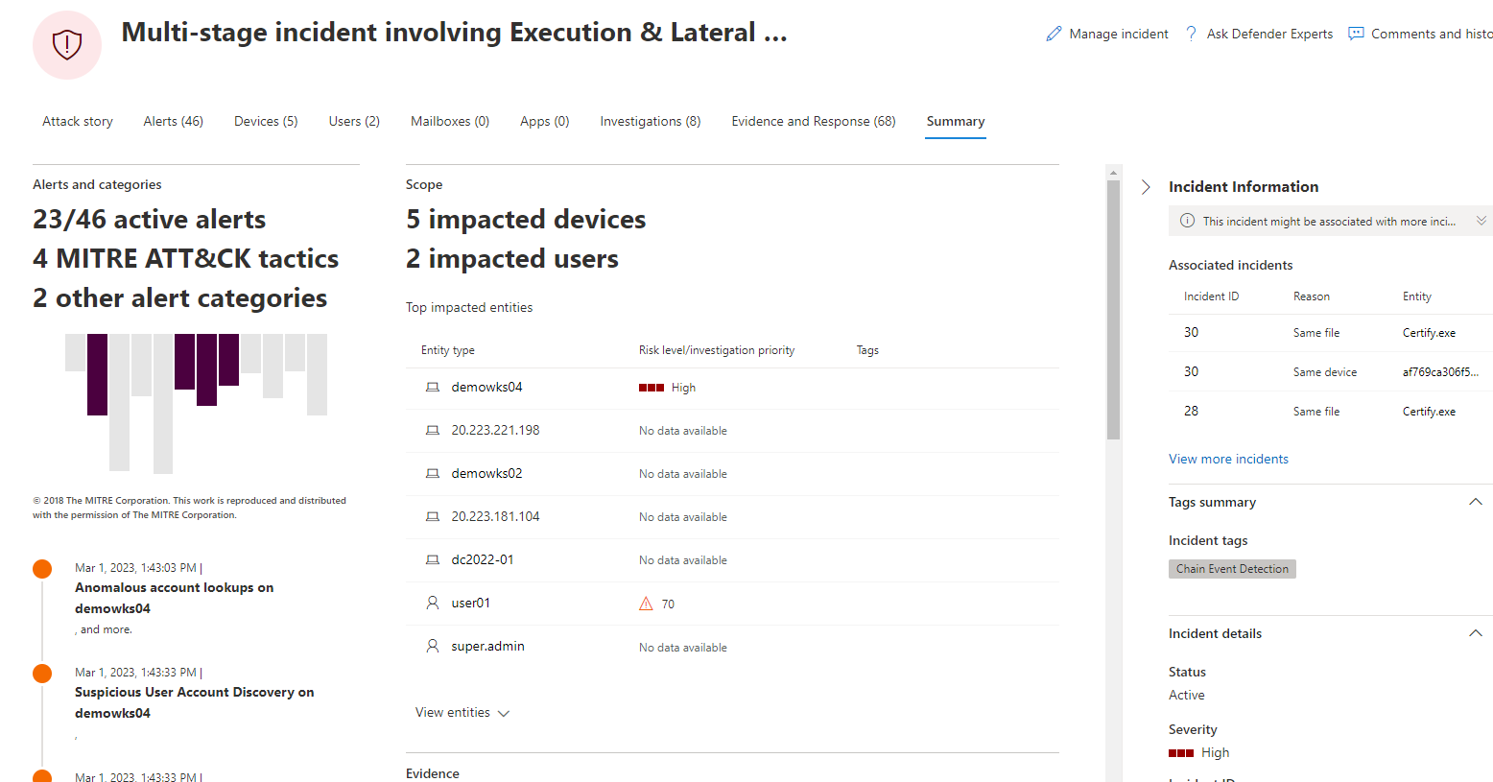Click the user icon beside super.admin
The height and width of the screenshot is (782, 1493).
(x=433, y=647)
